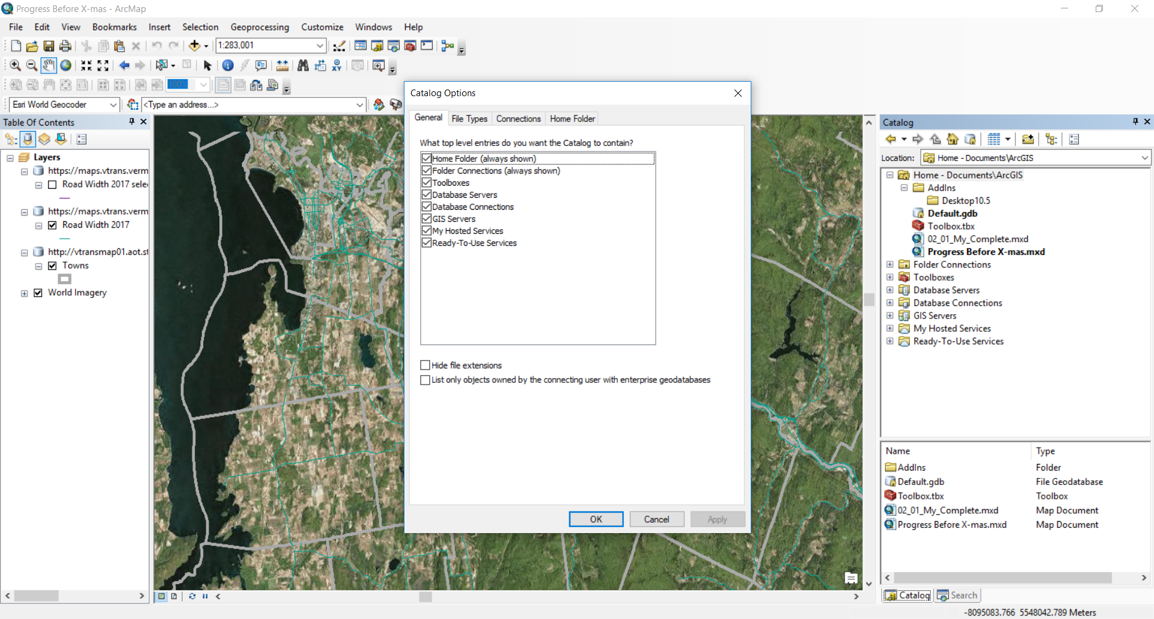The height and width of the screenshot is (619, 1154).
Task: Click Connect To Folder in Catalog toolbar
Action: pyautogui.click(x=1028, y=139)
